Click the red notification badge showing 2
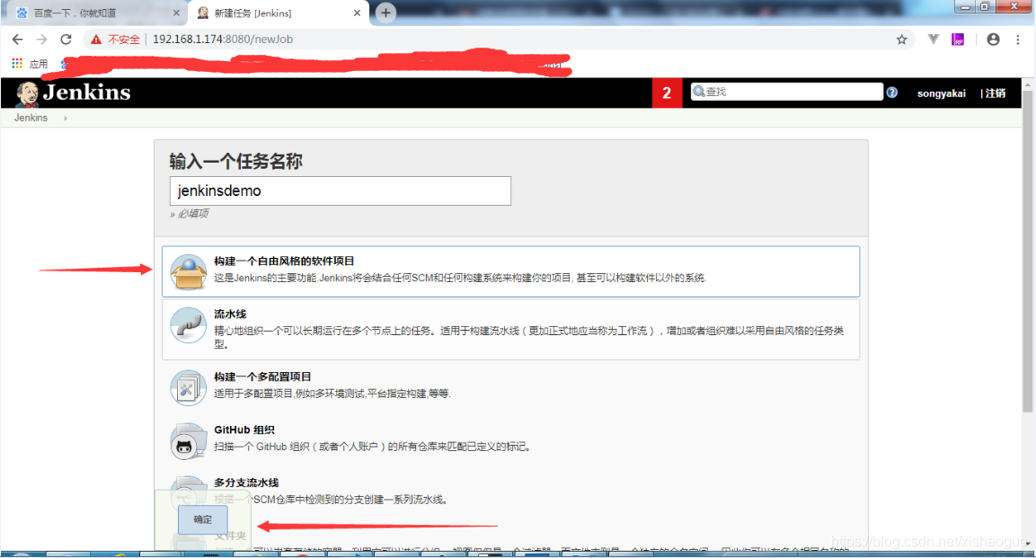The width and height of the screenshot is (1036, 558). click(x=667, y=93)
